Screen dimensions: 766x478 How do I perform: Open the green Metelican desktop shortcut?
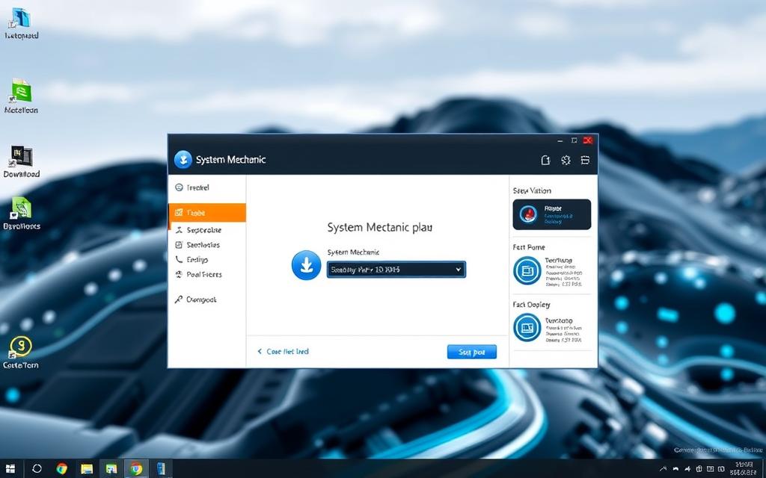20,92
